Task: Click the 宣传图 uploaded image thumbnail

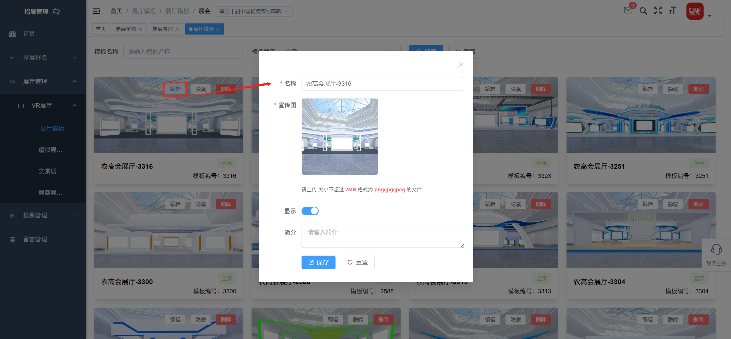Action: pos(340,137)
